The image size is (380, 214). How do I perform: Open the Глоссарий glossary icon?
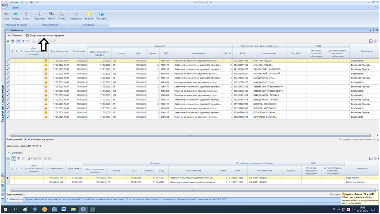[x=101, y=14]
